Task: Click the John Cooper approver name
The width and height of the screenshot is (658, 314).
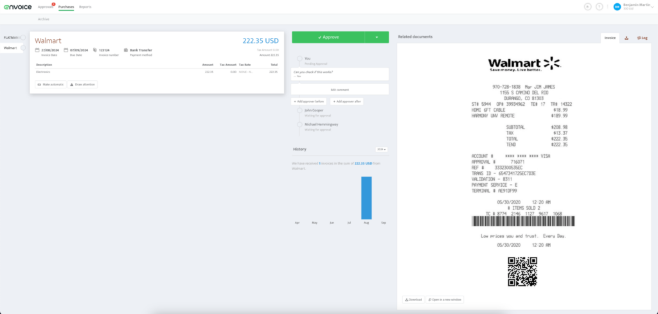Action: point(314,110)
